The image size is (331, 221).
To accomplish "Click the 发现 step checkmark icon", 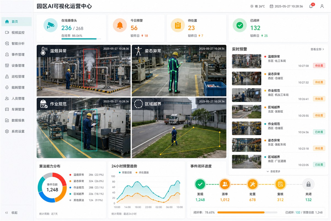I will pyautogui.click(x=200, y=184).
